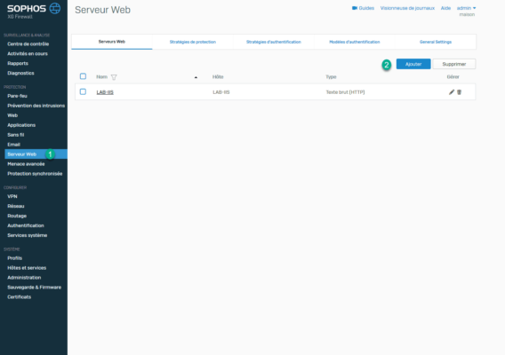Image resolution: width=505 pixels, height=355 pixels.
Task: Open the admin dropdown menu
Action: [x=466, y=8]
